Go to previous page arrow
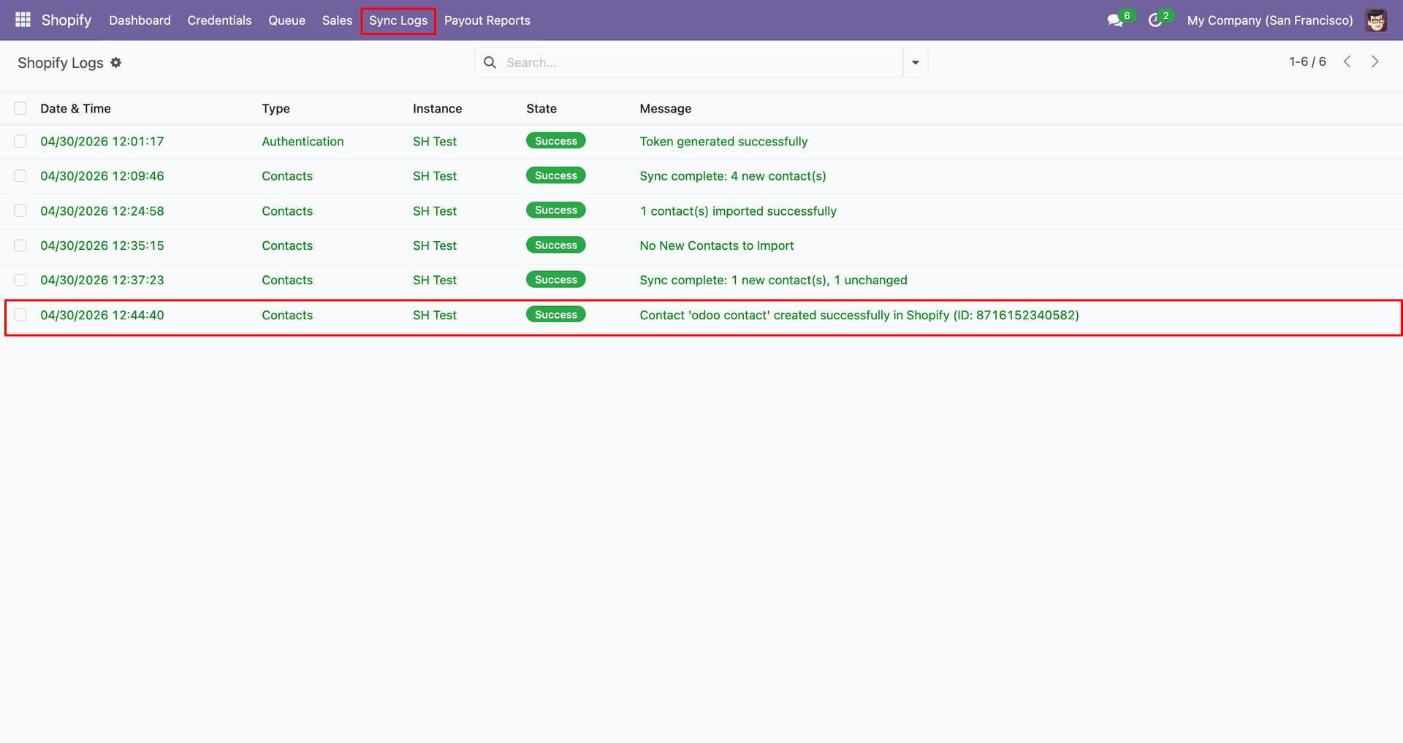This screenshot has height=743, width=1403. point(1347,62)
